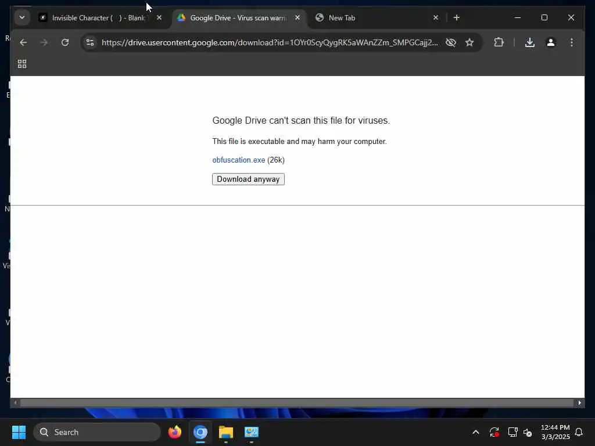Image resolution: width=595 pixels, height=446 pixels.
Task: Bookmark this page with the star icon
Action: point(469,42)
